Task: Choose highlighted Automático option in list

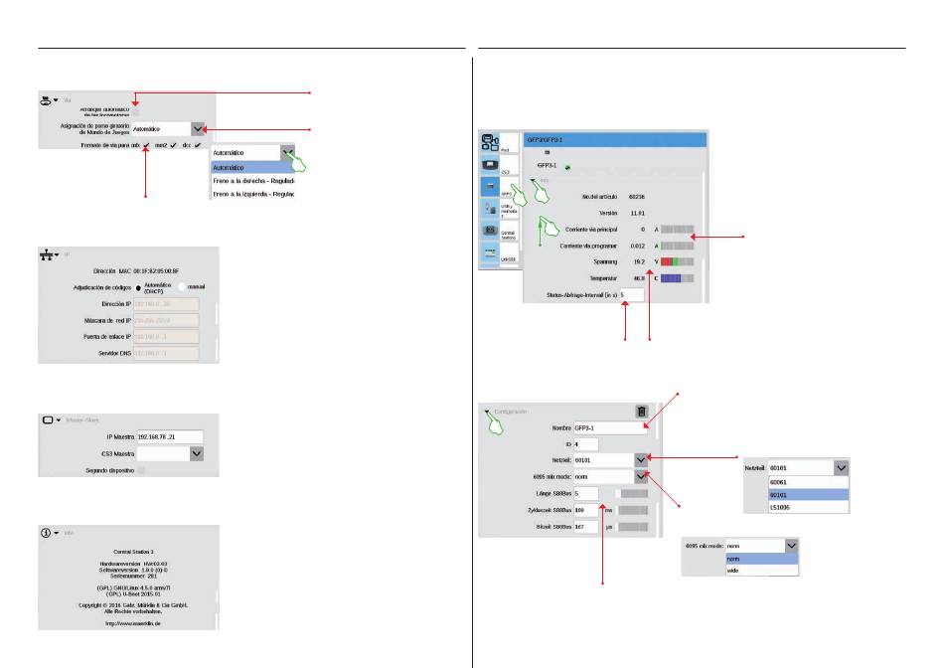Action: [x=252, y=167]
